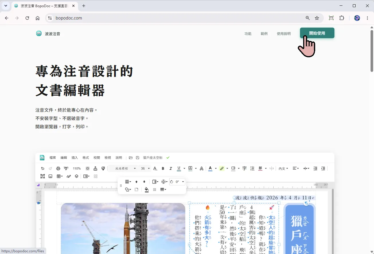Open the 編輯 menu
Screen dimensions: 374x254
[64, 157]
